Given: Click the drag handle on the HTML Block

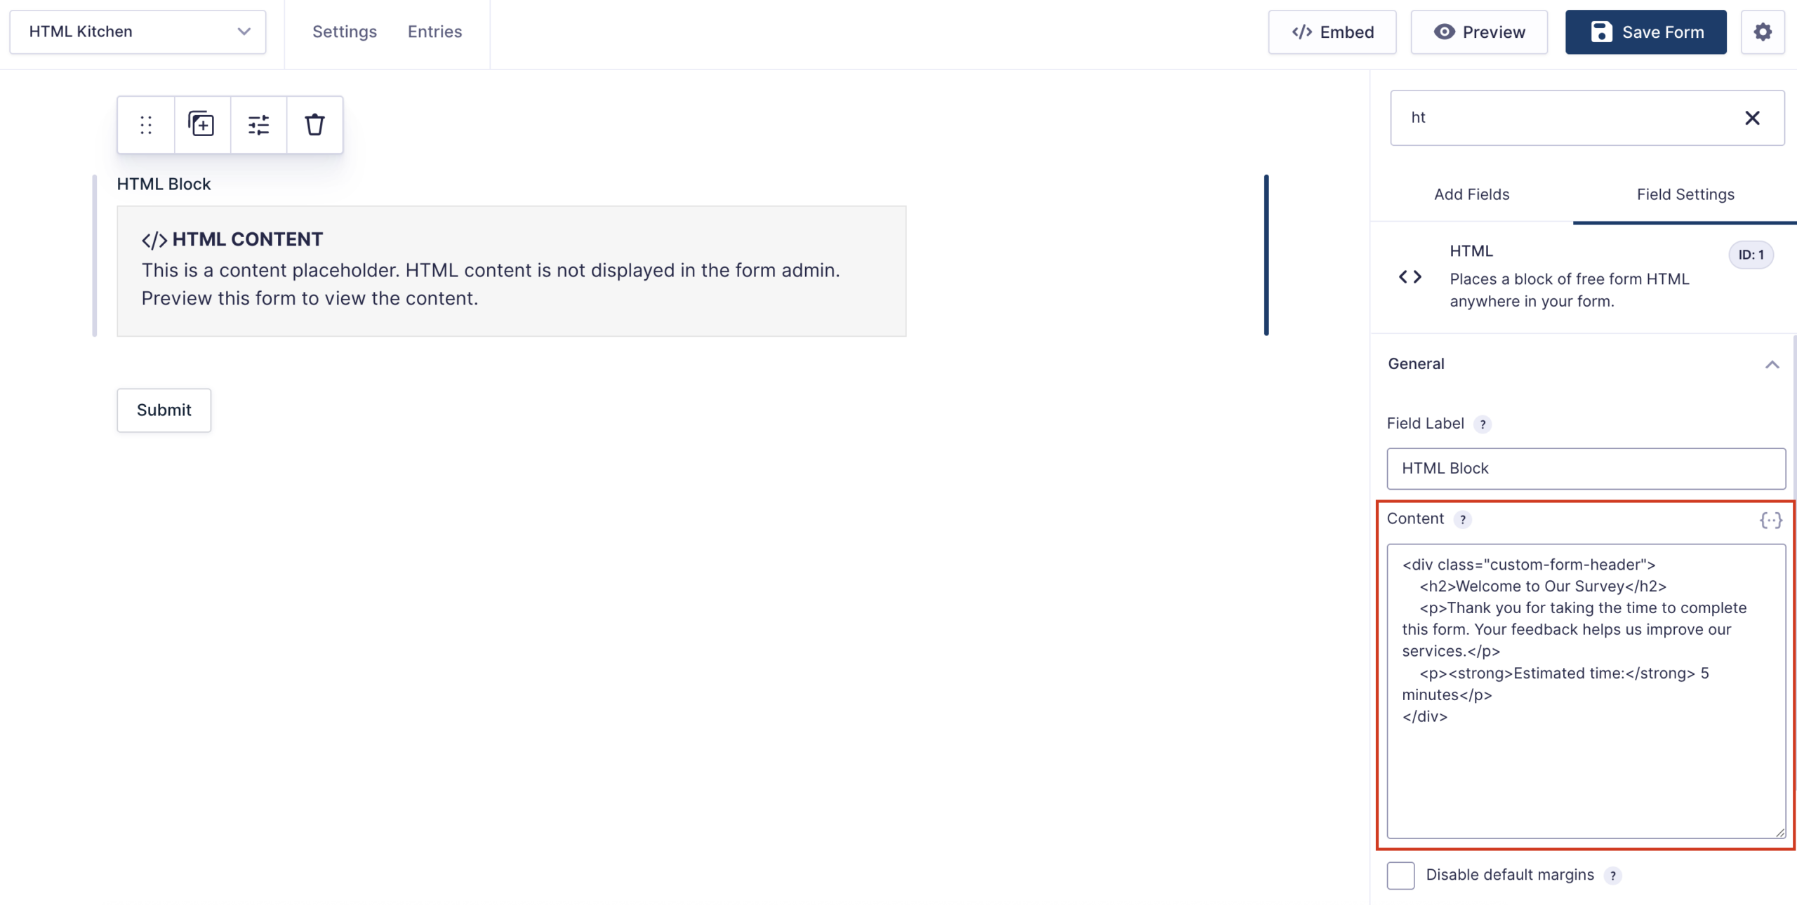Looking at the screenshot, I should (x=146, y=125).
